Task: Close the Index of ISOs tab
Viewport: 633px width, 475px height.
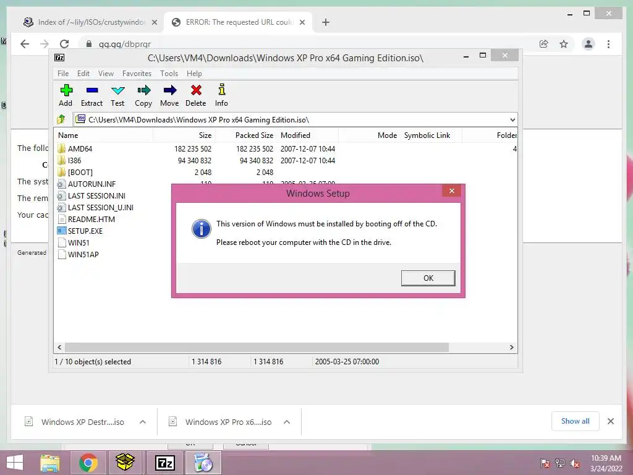Action: coord(154,23)
